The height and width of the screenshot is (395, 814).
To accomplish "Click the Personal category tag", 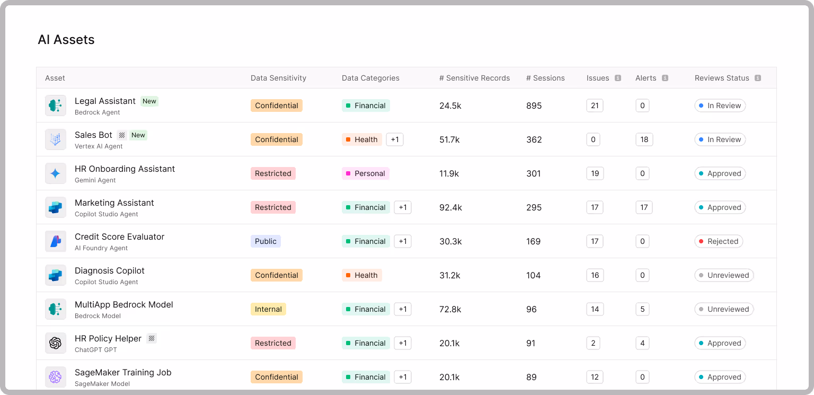I will pos(366,173).
